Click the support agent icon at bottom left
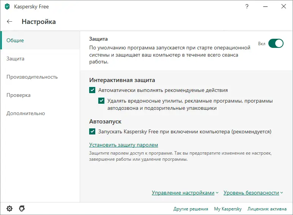This screenshot has height=215, width=293. click(22, 209)
